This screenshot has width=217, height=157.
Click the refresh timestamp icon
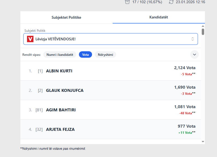[x=171, y=2]
